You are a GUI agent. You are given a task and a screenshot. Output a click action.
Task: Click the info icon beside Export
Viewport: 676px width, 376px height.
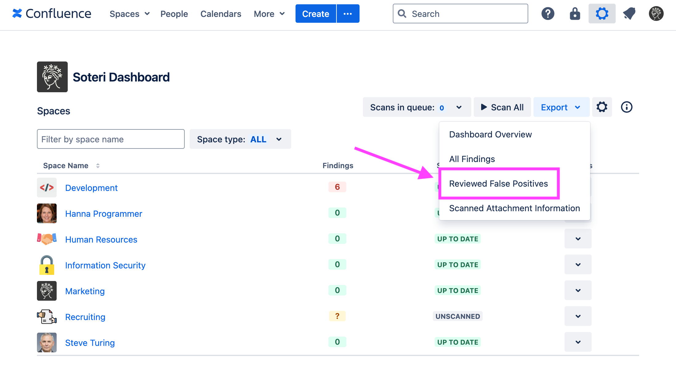pos(626,107)
